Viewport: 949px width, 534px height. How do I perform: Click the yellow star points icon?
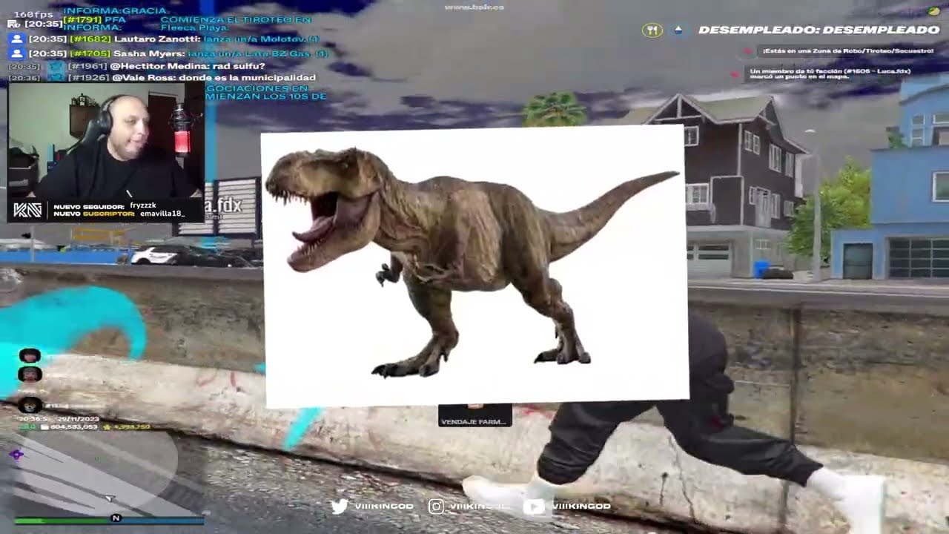[x=108, y=427]
